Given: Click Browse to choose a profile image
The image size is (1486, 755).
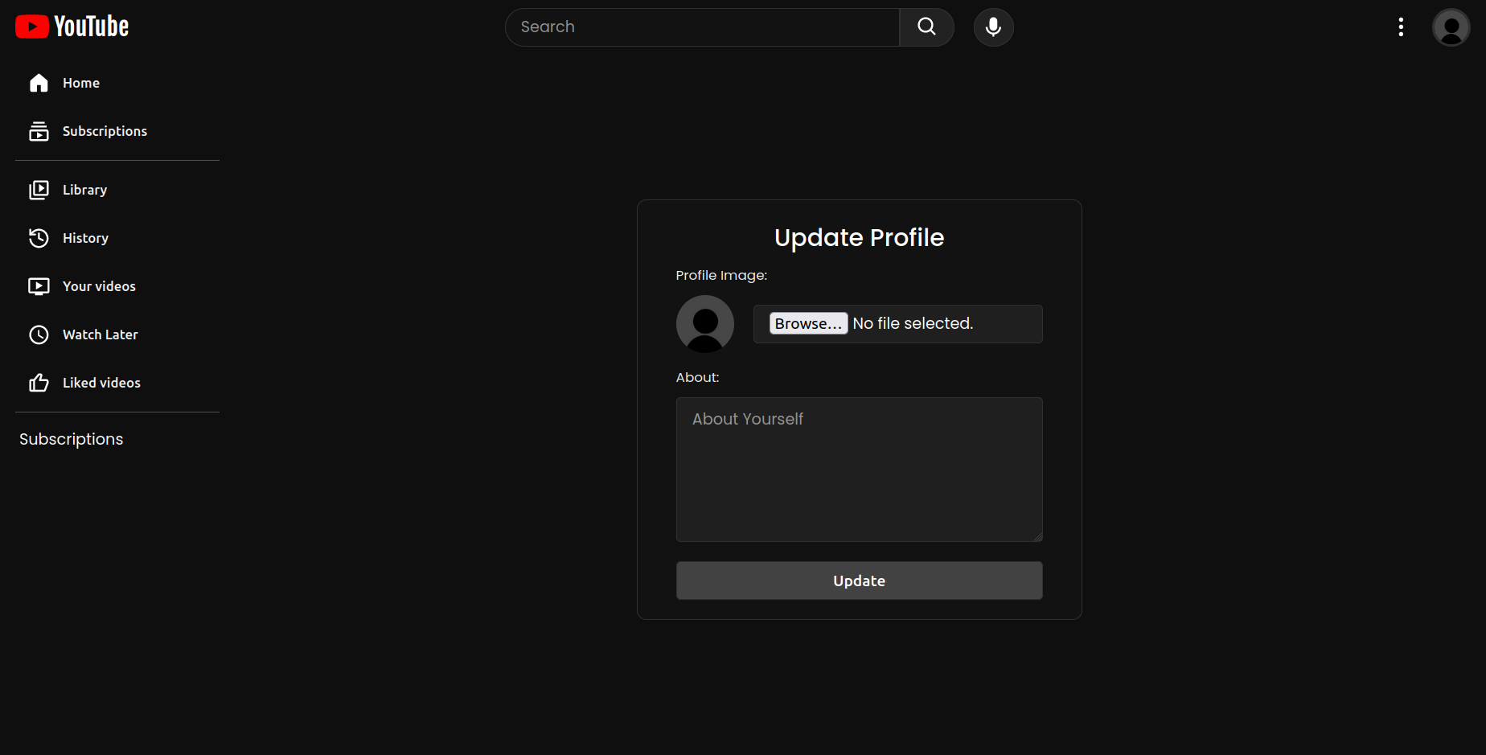Looking at the screenshot, I should pos(807,323).
